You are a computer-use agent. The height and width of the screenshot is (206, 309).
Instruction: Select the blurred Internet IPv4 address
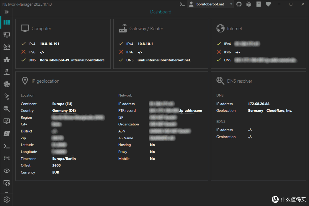(247, 44)
